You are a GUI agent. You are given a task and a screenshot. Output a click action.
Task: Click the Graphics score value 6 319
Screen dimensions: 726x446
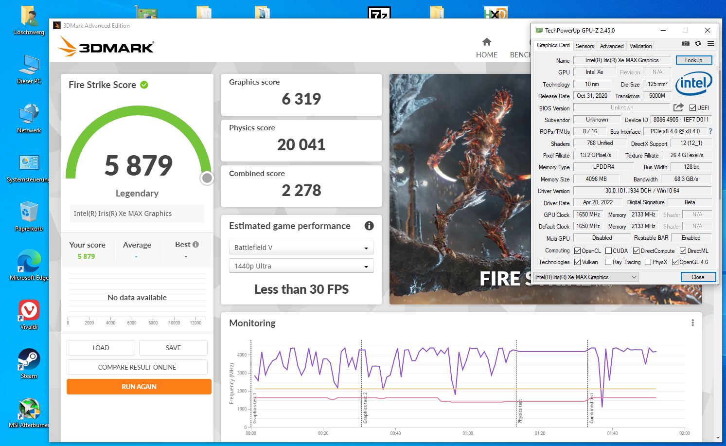pos(301,99)
